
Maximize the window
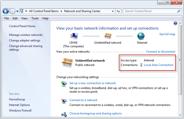[x=167, y=2]
